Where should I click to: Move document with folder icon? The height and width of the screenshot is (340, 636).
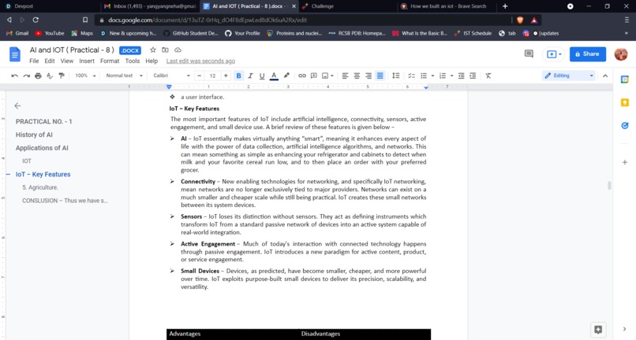pos(165,50)
